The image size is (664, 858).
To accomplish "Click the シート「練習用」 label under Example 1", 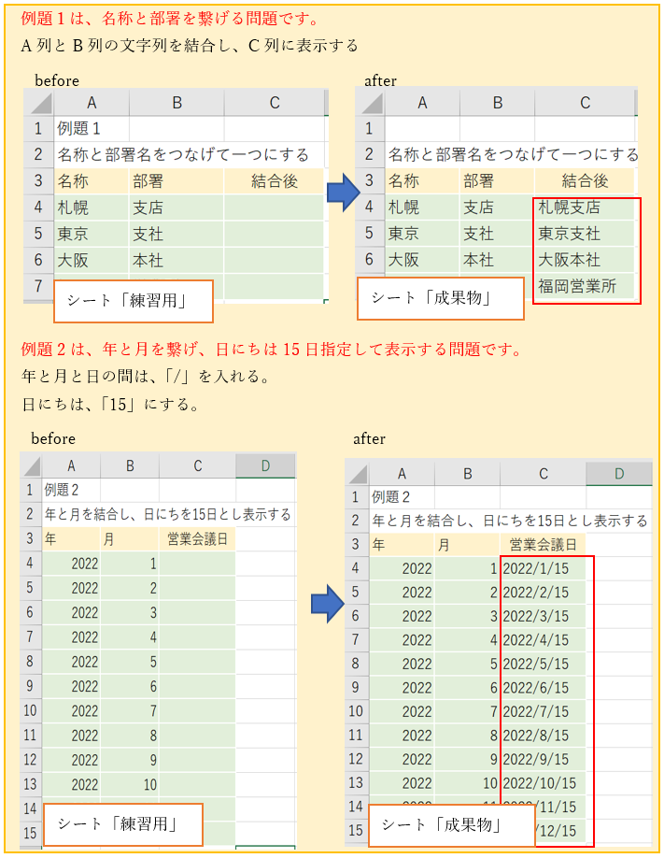I will tap(133, 301).
